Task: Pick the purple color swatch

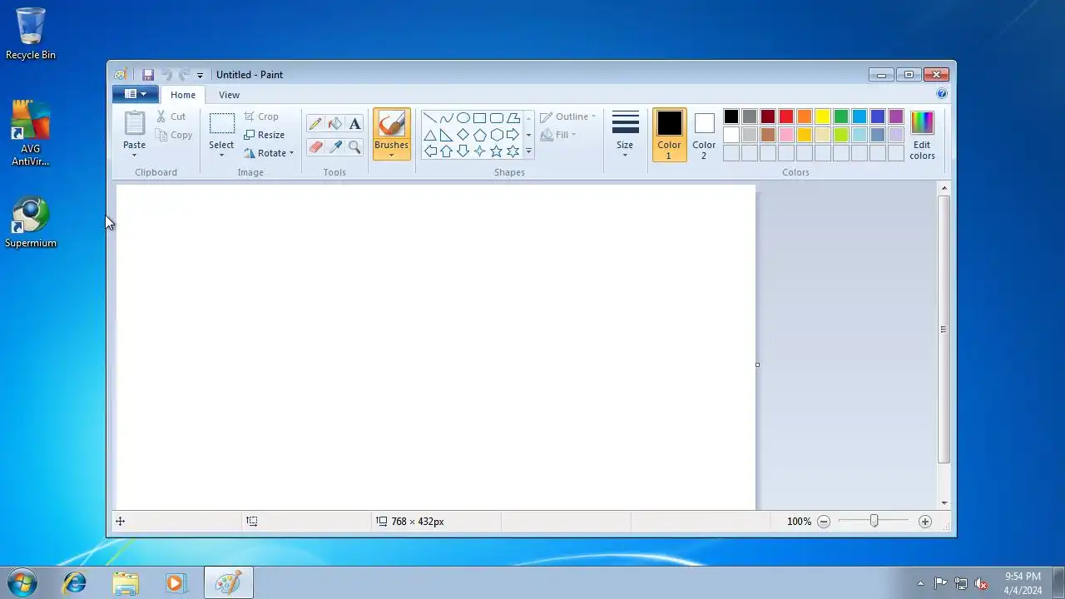Action: coord(896,116)
